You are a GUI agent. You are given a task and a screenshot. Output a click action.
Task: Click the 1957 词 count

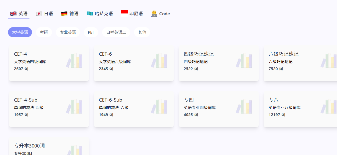tap(21, 115)
